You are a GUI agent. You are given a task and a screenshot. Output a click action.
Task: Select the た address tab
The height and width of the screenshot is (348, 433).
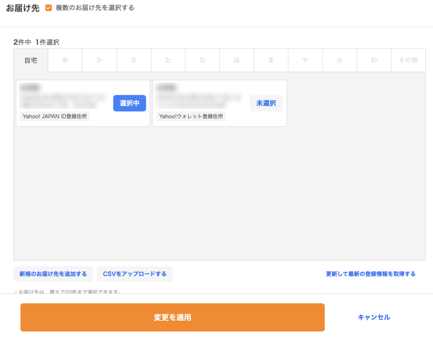pyautogui.click(x=168, y=60)
